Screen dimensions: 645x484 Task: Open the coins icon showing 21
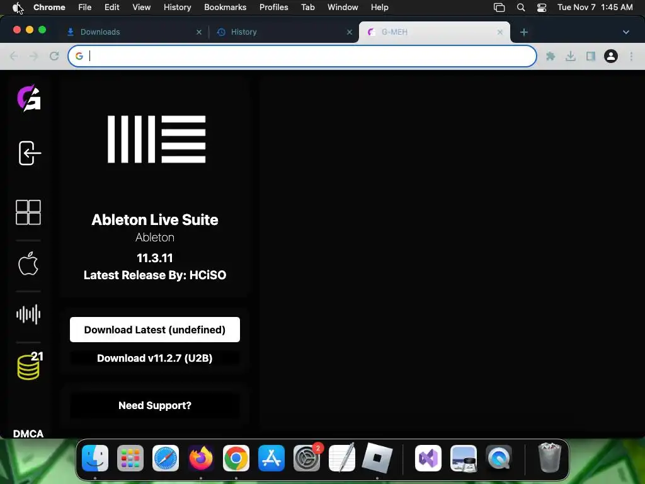point(30,366)
